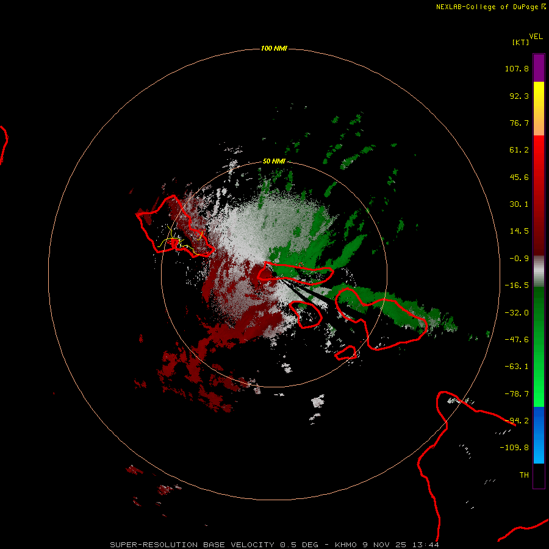
Task: Click the VEL legend title
Action: 536,37
